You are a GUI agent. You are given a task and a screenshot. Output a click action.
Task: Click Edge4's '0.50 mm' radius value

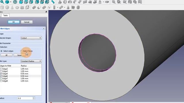tap(24, 74)
